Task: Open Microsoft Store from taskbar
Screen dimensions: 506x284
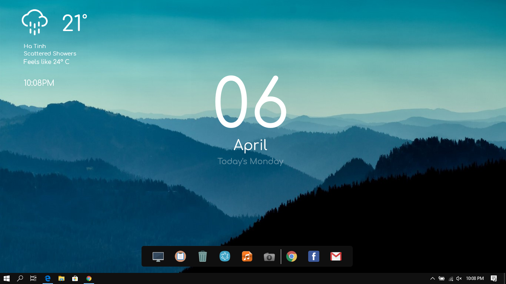Action: point(75,278)
